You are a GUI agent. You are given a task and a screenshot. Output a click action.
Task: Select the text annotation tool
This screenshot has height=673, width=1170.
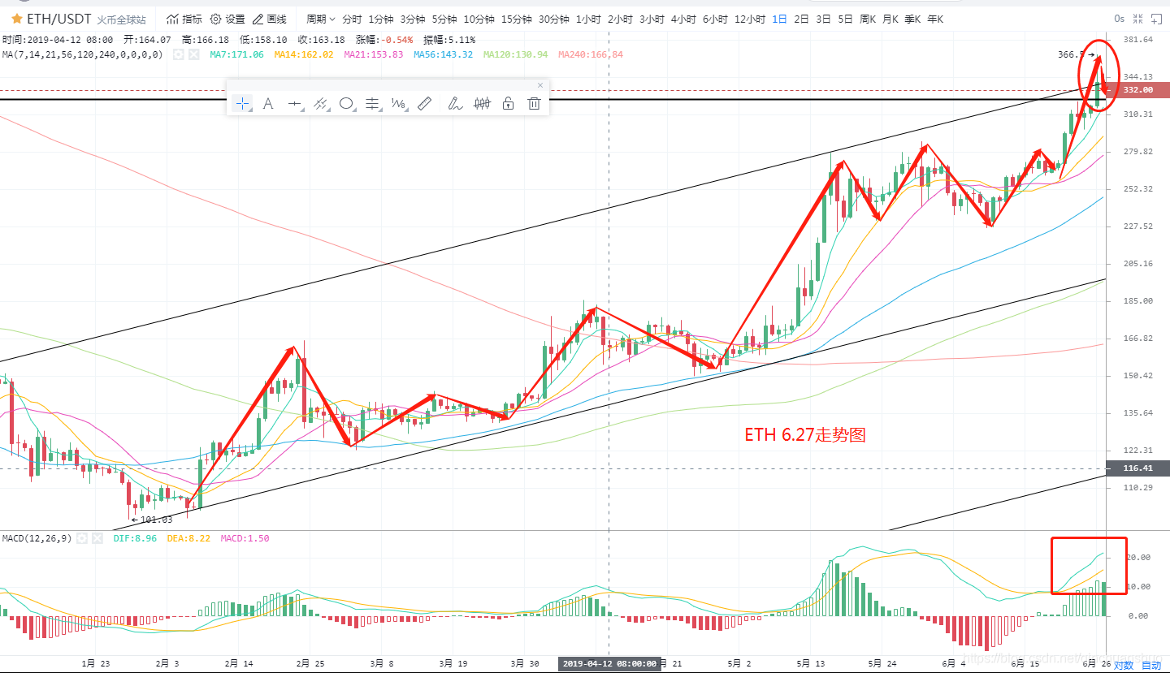pos(268,103)
